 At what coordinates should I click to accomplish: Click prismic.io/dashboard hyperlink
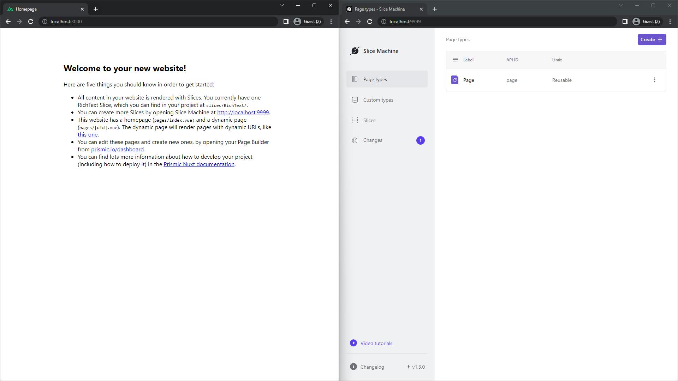117,149
